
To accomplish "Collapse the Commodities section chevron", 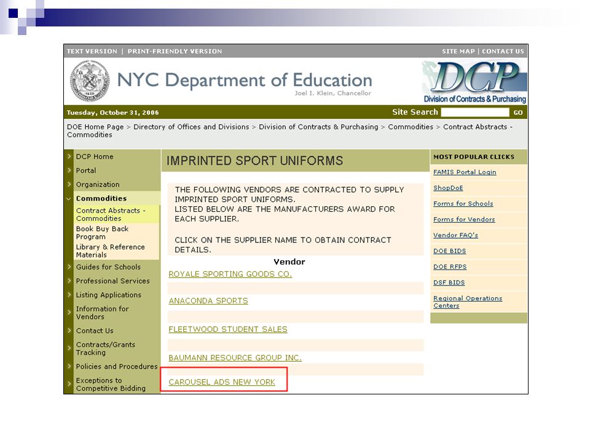I will pos(69,199).
